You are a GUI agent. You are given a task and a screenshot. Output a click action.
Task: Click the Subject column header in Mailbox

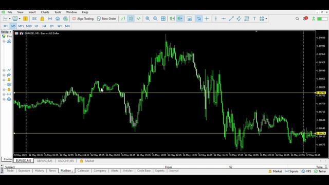tap(10, 167)
